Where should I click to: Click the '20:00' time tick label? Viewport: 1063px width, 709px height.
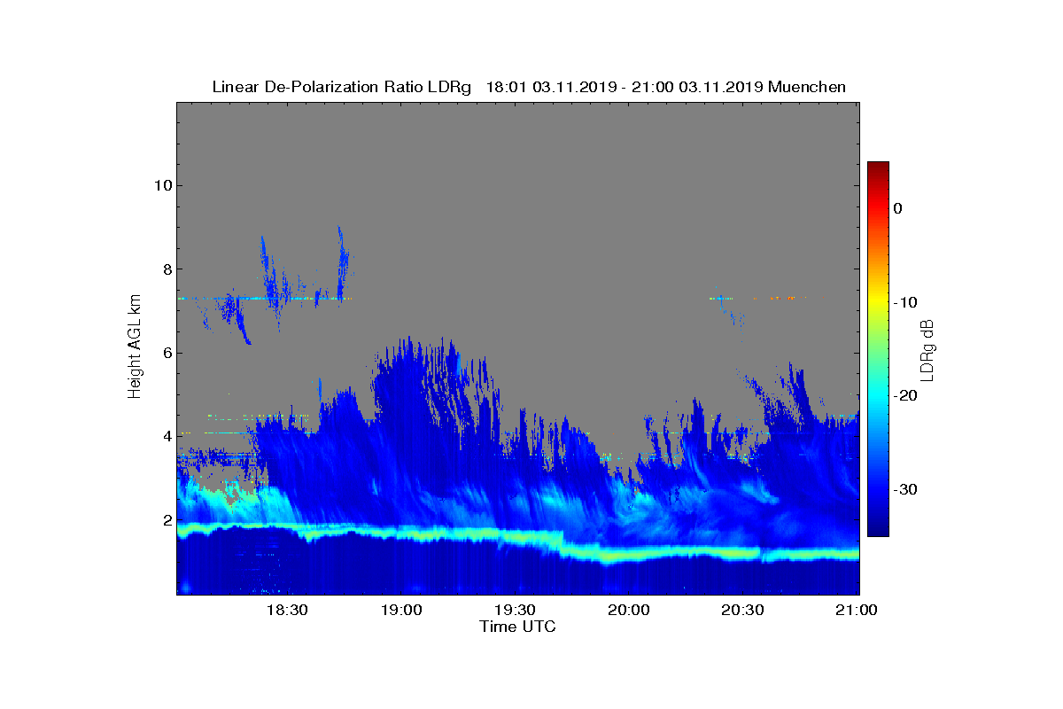coord(629,611)
